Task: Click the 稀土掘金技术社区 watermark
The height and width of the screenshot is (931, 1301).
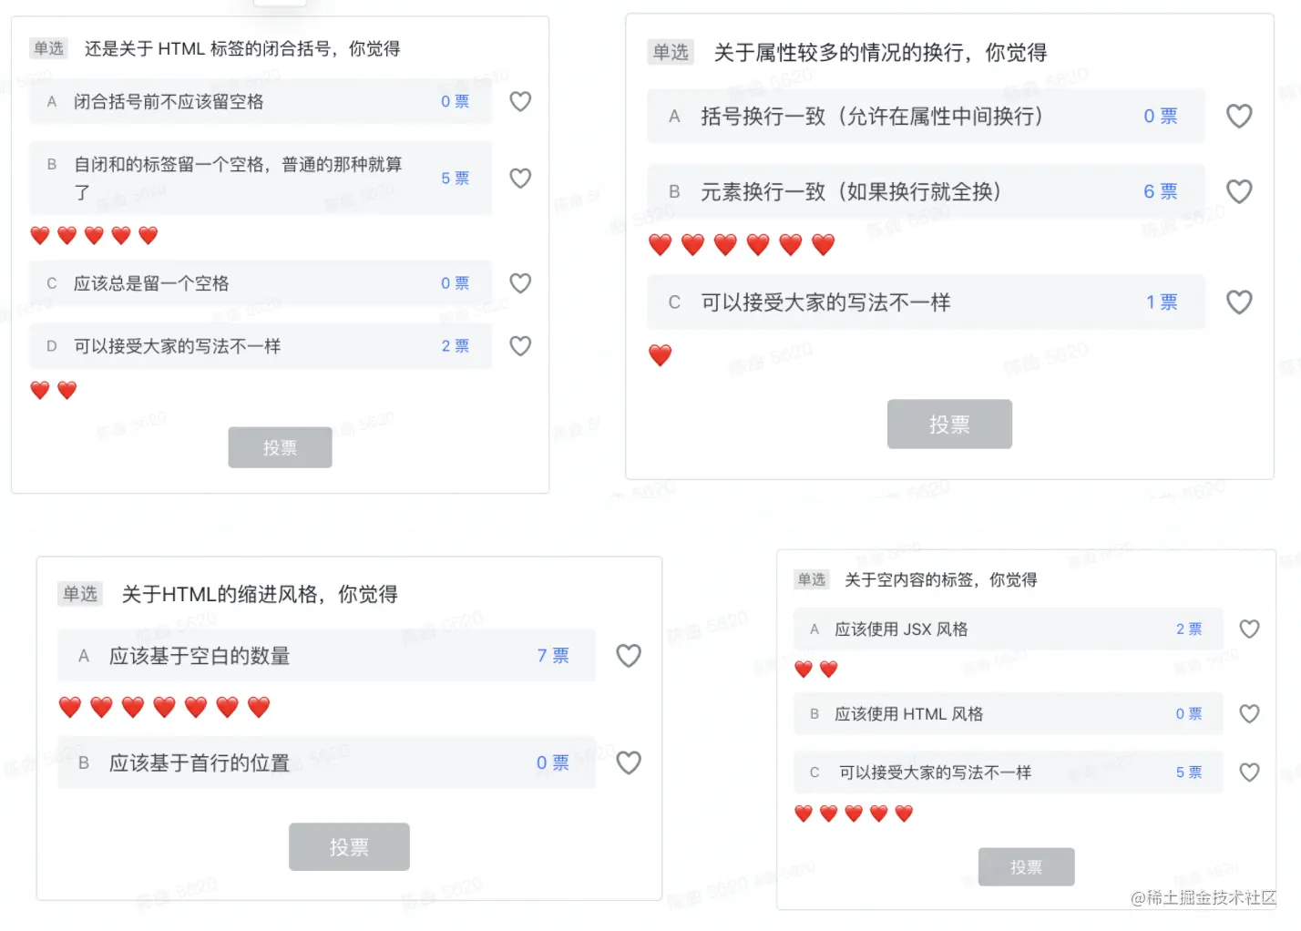Action: point(1204,898)
